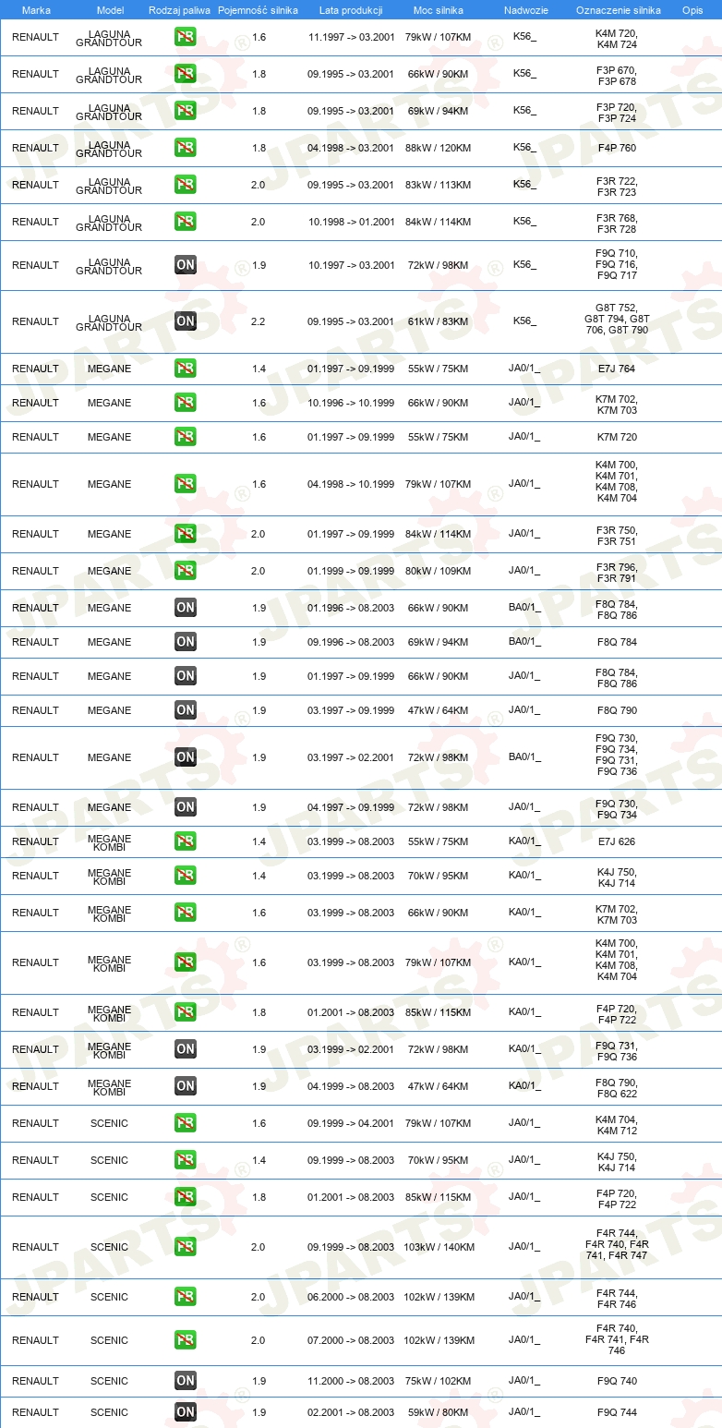Click the Moc silnika column header
Viewport: 722px width, 1428px height.
coord(439,9)
